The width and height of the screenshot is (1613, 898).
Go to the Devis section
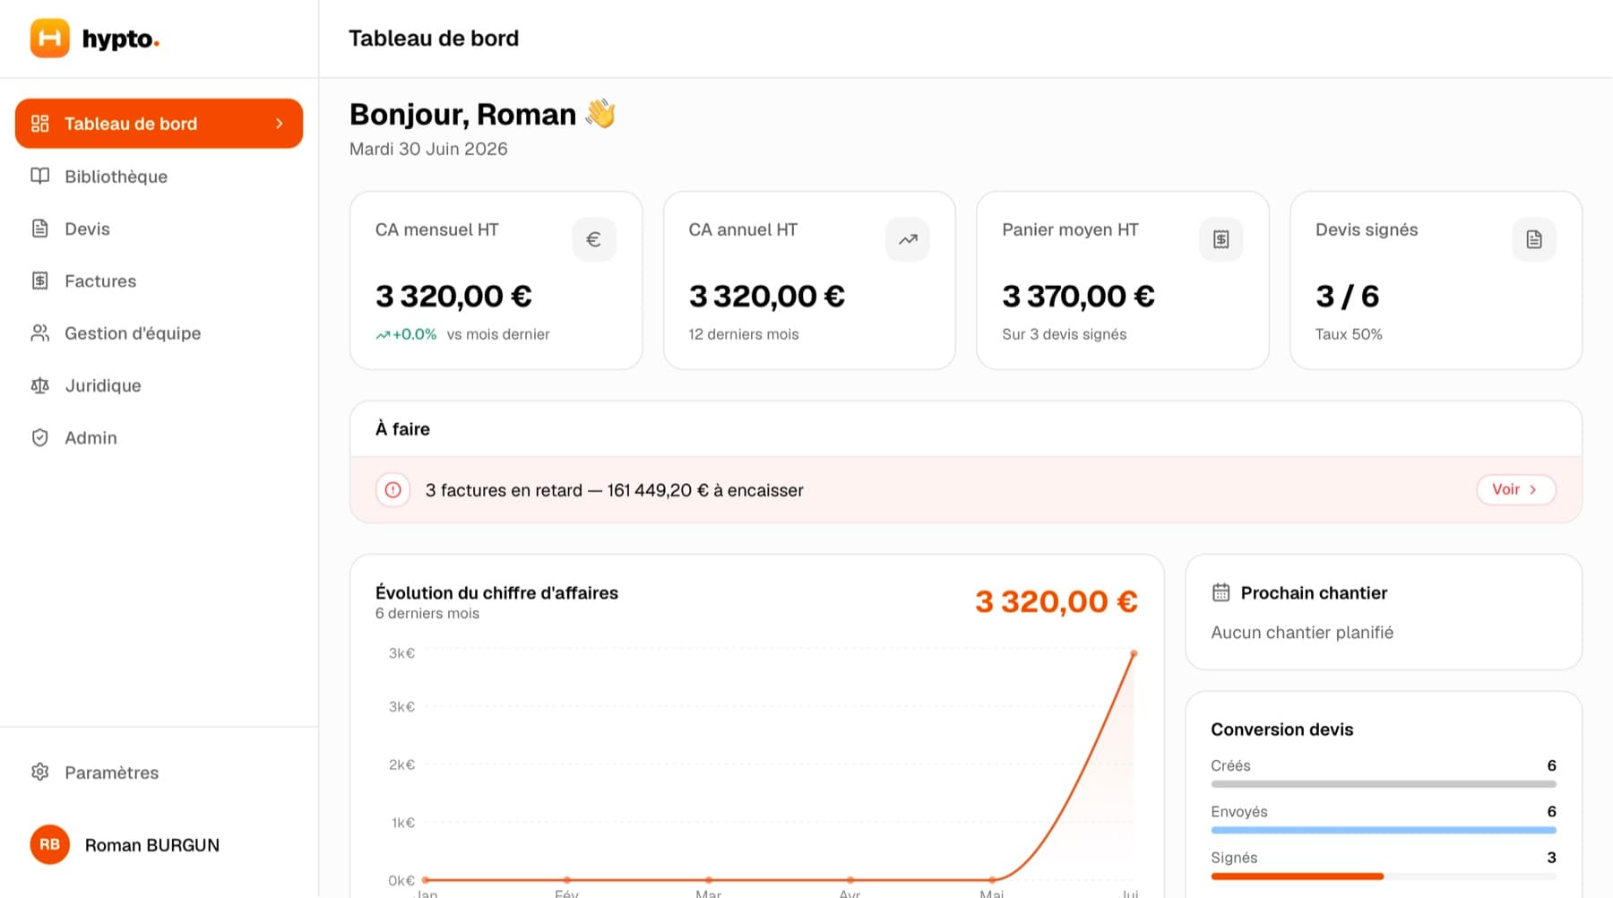(x=160, y=229)
